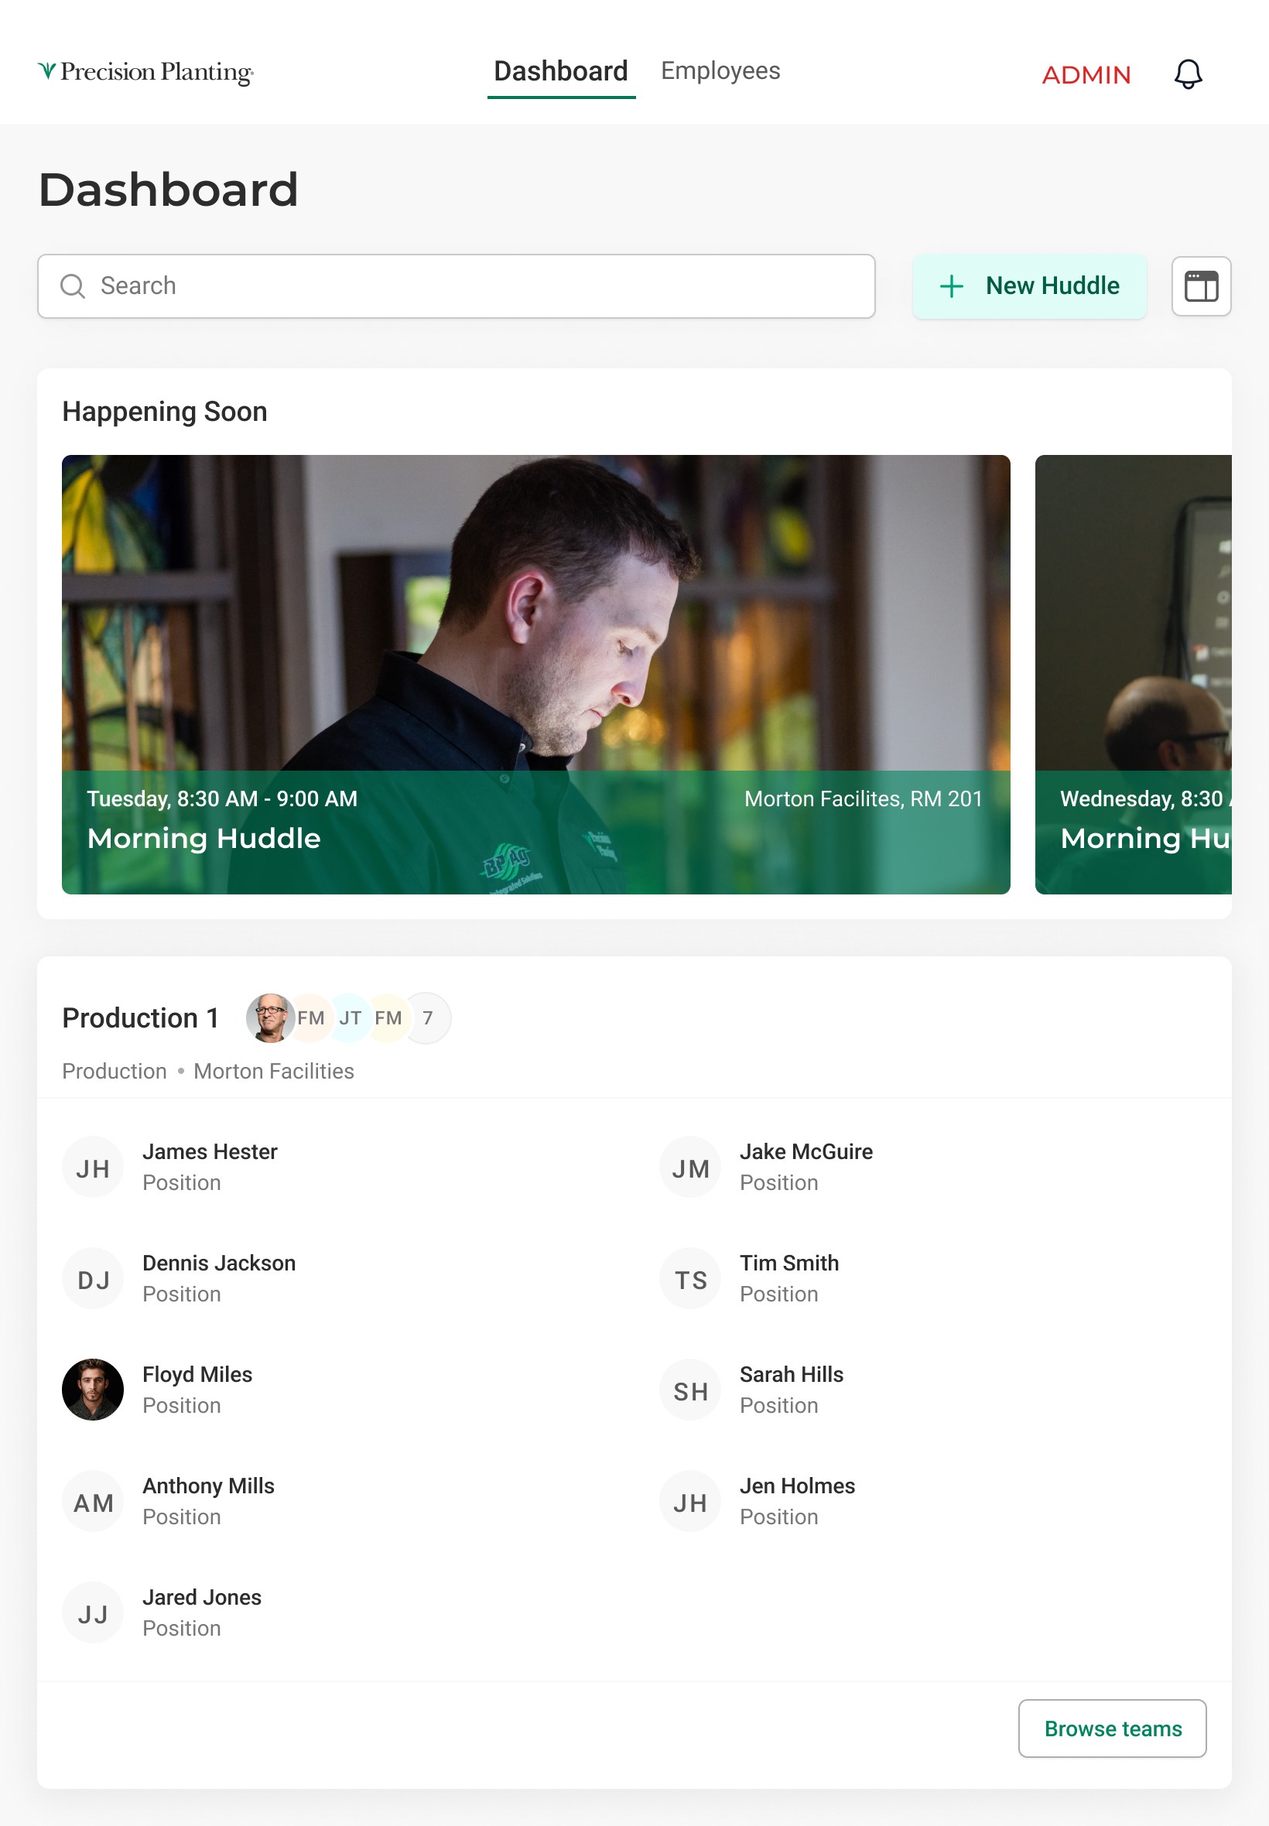Click the 7 more members avatar bubble

pos(428,1017)
